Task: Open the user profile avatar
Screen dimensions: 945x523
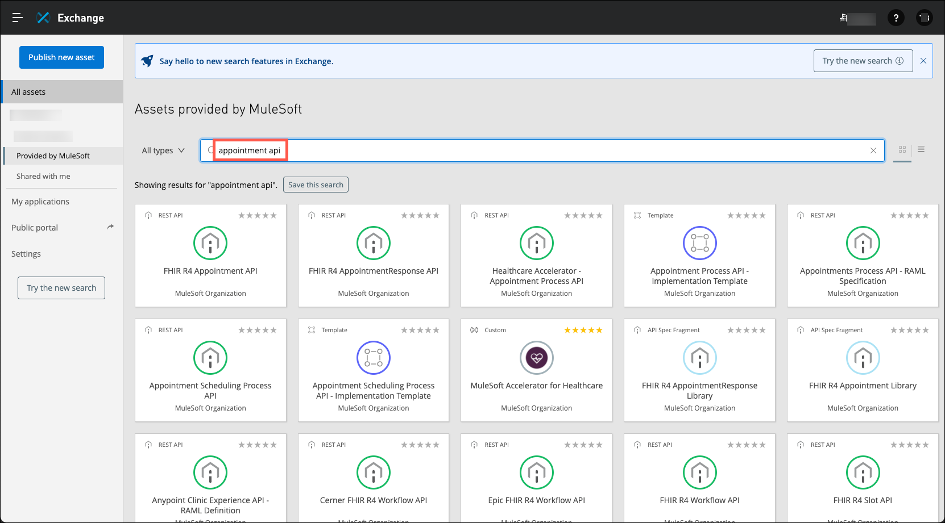Action: point(925,18)
